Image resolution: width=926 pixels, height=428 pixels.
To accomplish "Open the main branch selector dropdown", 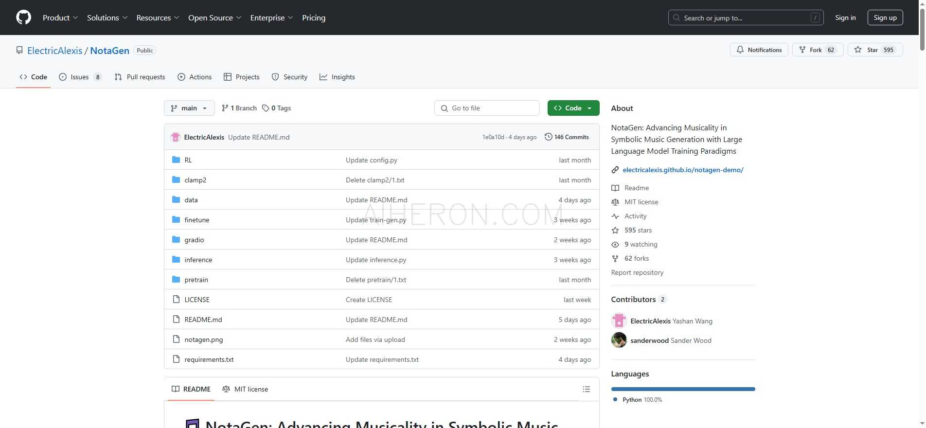I will [x=189, y=108].
